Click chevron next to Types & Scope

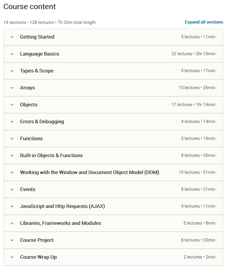point(12,71)
